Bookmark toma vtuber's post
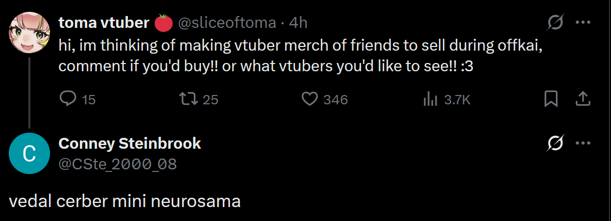Viewport: 611px width, 221px height. tap(551, 99)
